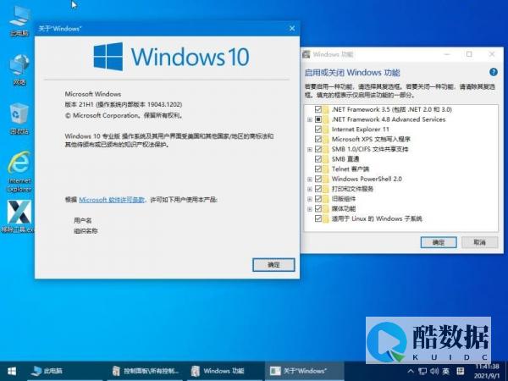Expand the .NET Framework 4.8 Advanced Services node
This screenshot has width=508, height=381.
tap(310, 119)
